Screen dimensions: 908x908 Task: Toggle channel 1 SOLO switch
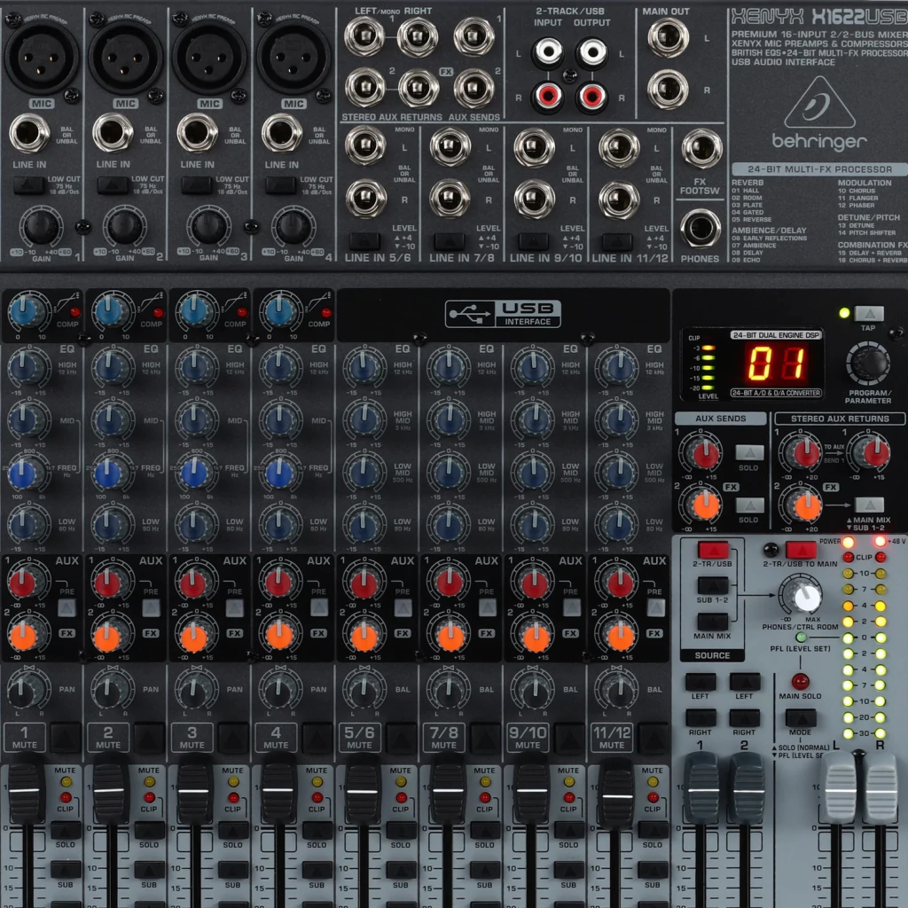pyautogui.click(x=66, y=830)
